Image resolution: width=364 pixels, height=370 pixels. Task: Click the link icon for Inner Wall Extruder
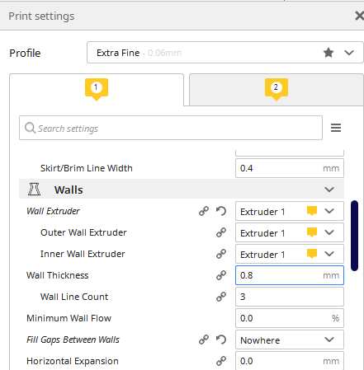click(221, 254)
